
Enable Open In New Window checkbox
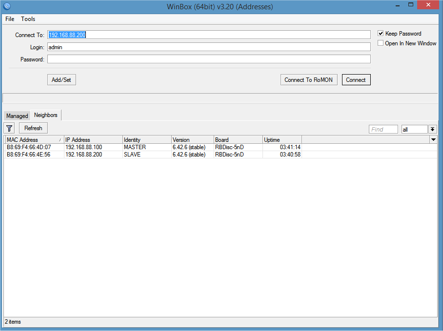coord(381,43)
